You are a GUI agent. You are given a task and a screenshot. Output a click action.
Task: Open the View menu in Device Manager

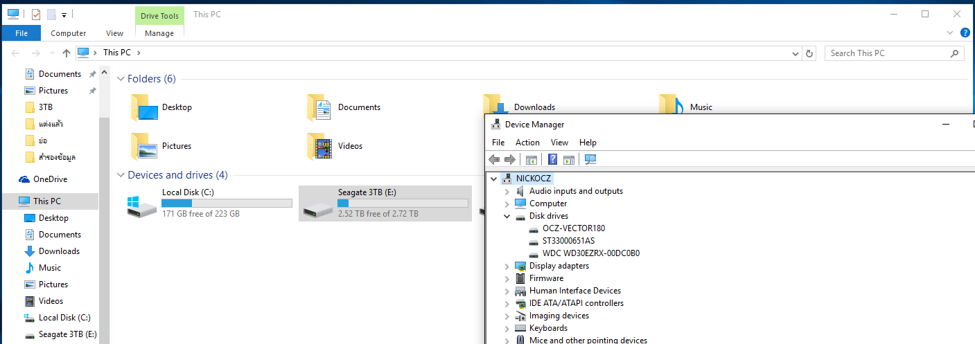coord(559,143)
